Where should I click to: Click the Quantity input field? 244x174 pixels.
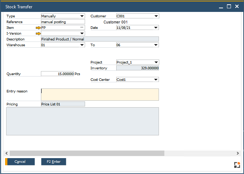click(x=58, y=74)
